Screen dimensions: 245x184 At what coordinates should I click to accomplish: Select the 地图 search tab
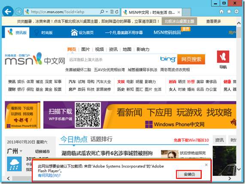(127, 49)
